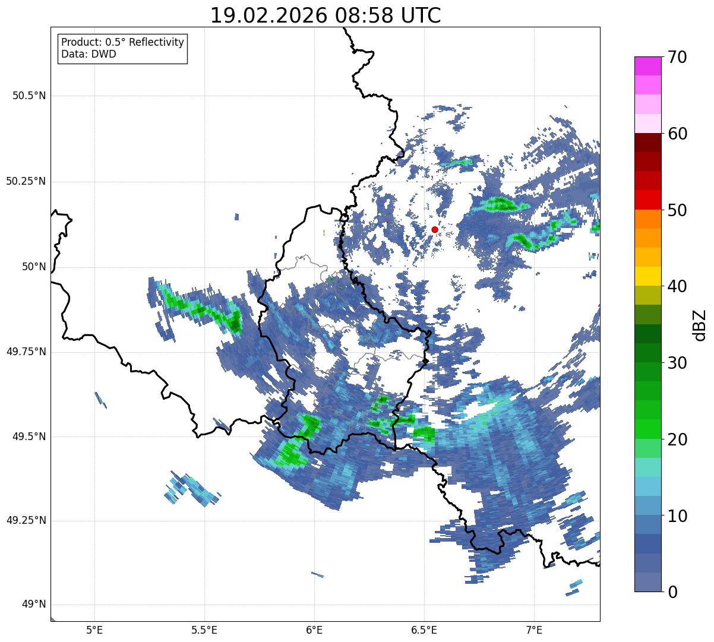The width and height of the screenshot is (714, 642).
Task: Click the Product: 0.5° Reflectivity label
Action: coord(122,43)
